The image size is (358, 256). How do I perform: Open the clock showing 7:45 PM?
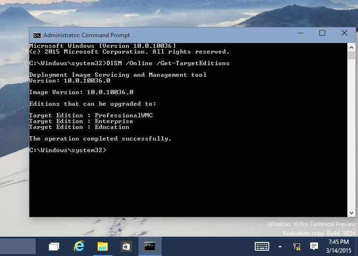(340, 246)
